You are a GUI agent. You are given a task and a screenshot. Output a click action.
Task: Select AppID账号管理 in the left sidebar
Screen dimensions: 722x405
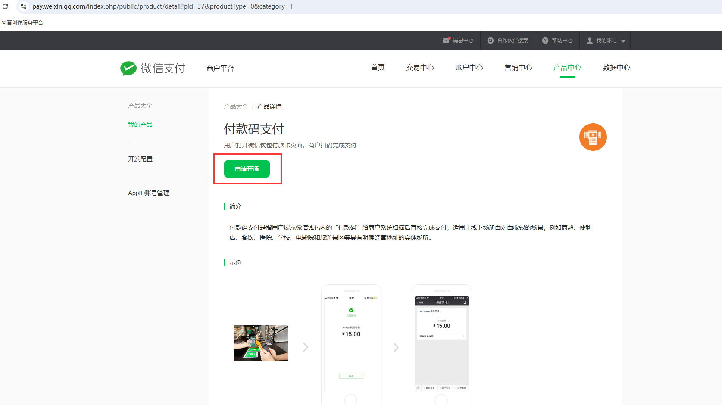[149, 193]
